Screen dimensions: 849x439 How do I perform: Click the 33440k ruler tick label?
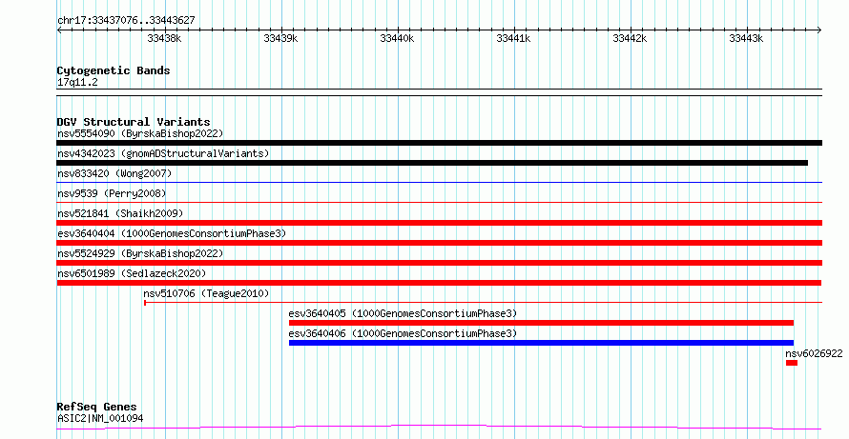[397, 38]
